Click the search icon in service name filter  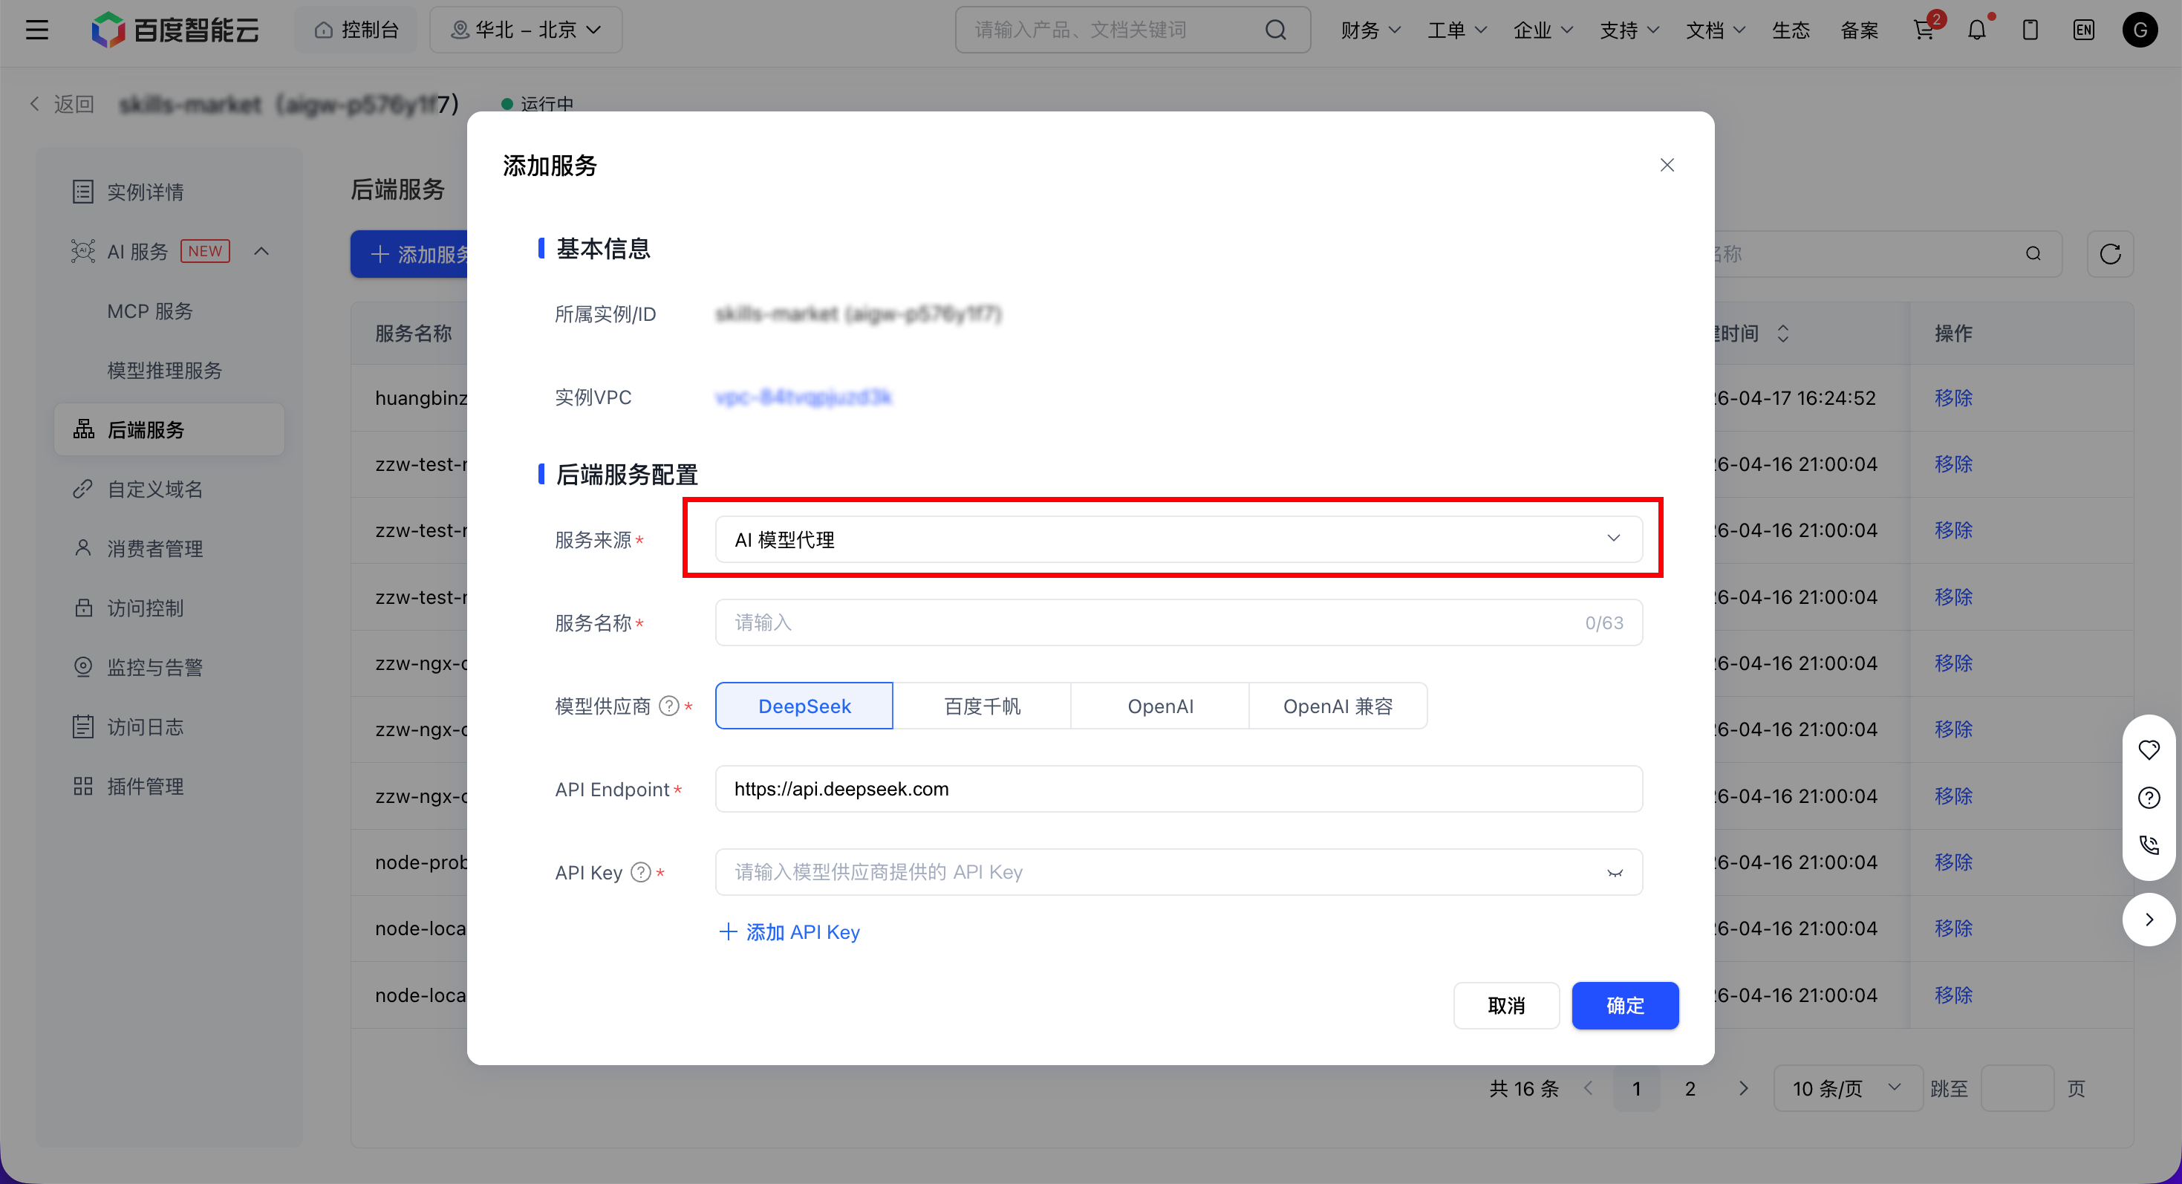coord(2033,254)
